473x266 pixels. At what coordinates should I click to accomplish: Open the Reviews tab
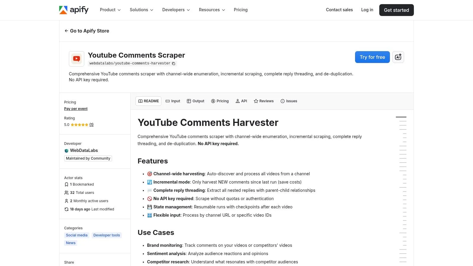[263, 101]
